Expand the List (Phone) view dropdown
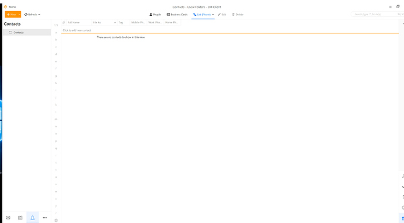Viewport: 404px width, 223px height. point(213,15)
